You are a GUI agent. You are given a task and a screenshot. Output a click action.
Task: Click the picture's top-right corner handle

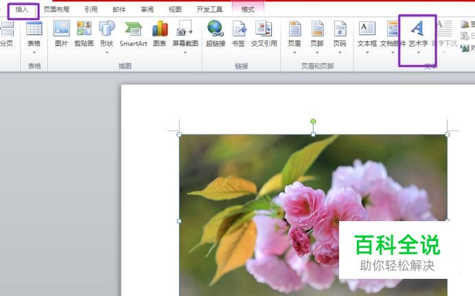click(x=447, y=135)
